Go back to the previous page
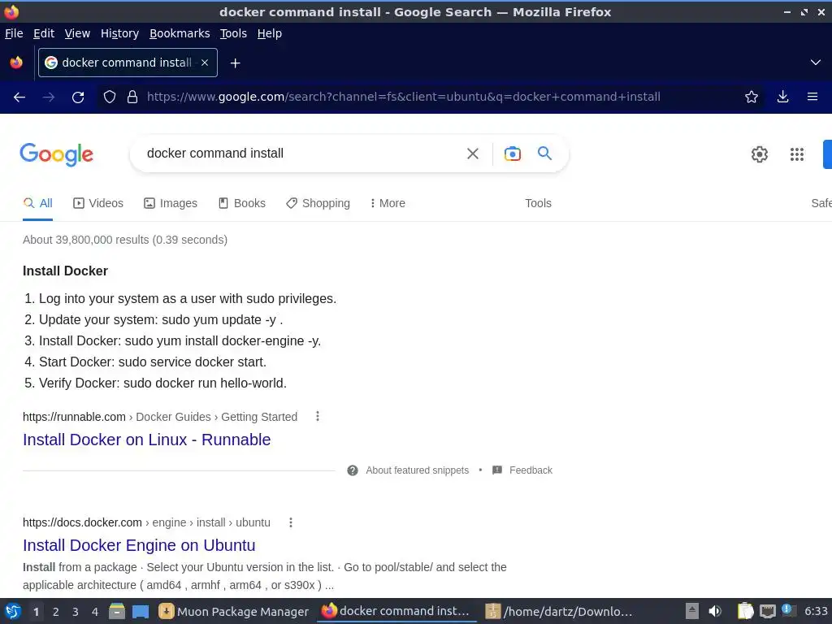Screen dimensions: 832x624 19,97
